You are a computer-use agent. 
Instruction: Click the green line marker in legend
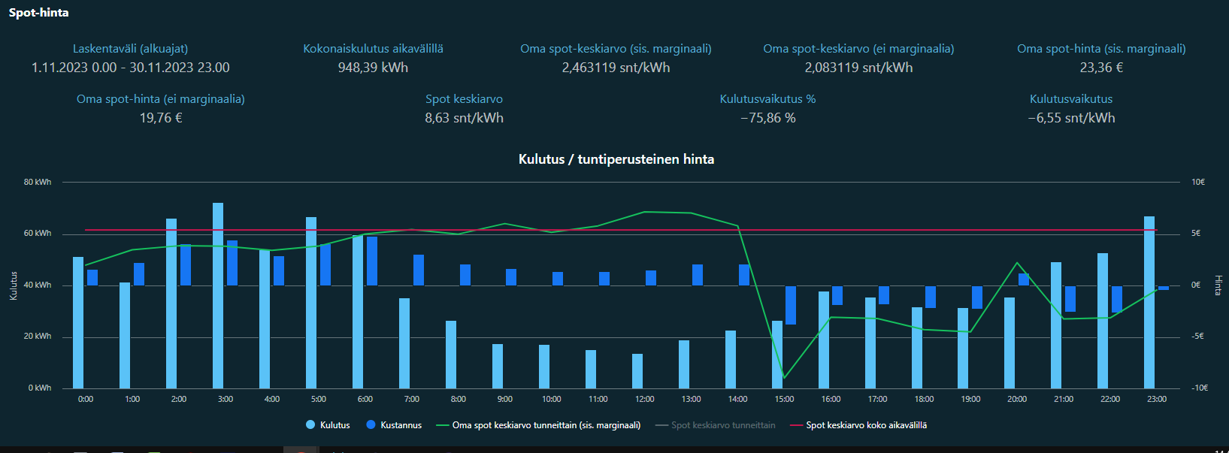442,425
